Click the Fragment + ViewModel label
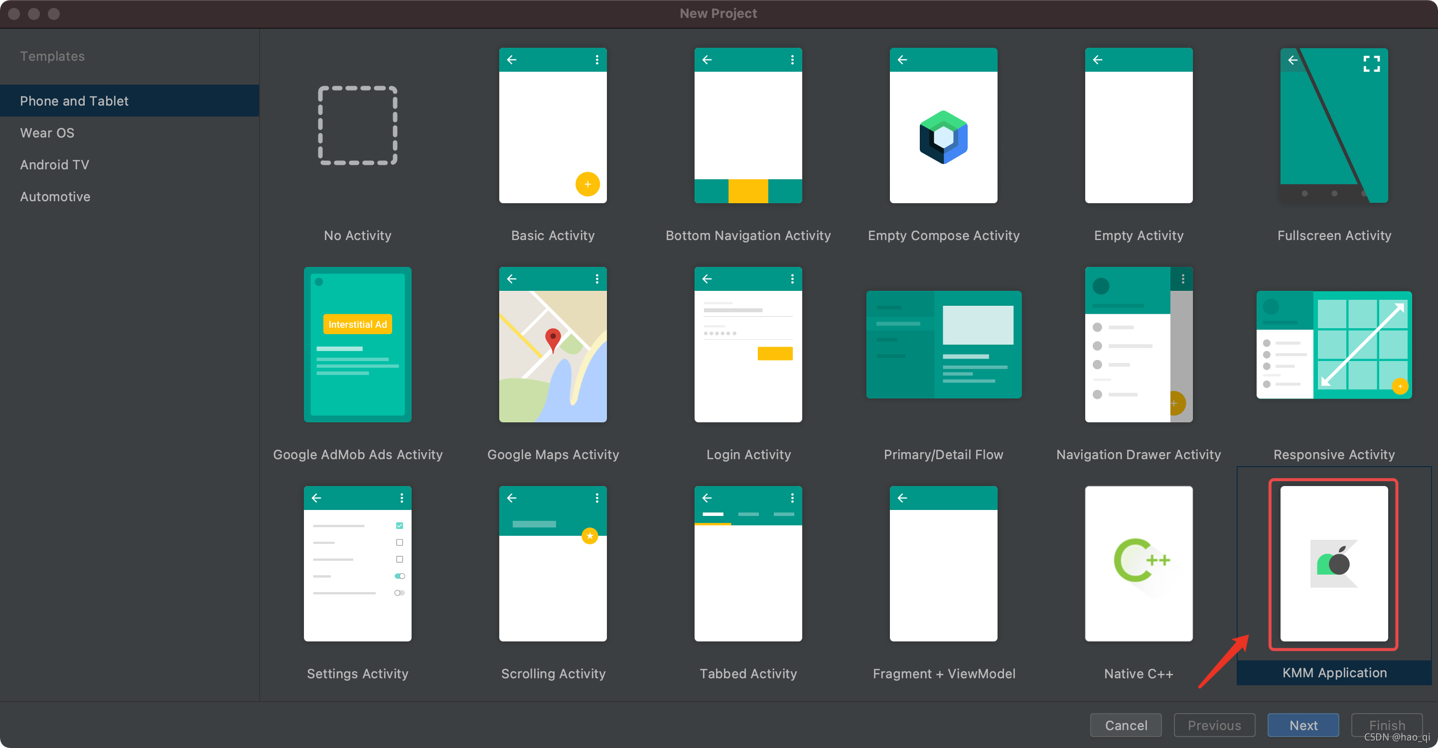Screen dimensions: 1438x748 click(943, 674)
